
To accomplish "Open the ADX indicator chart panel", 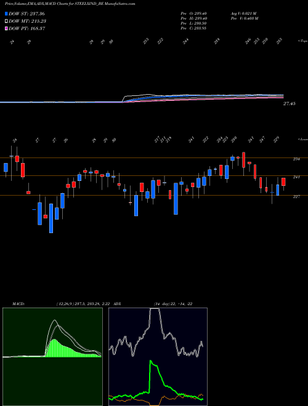I will (158, 357).
